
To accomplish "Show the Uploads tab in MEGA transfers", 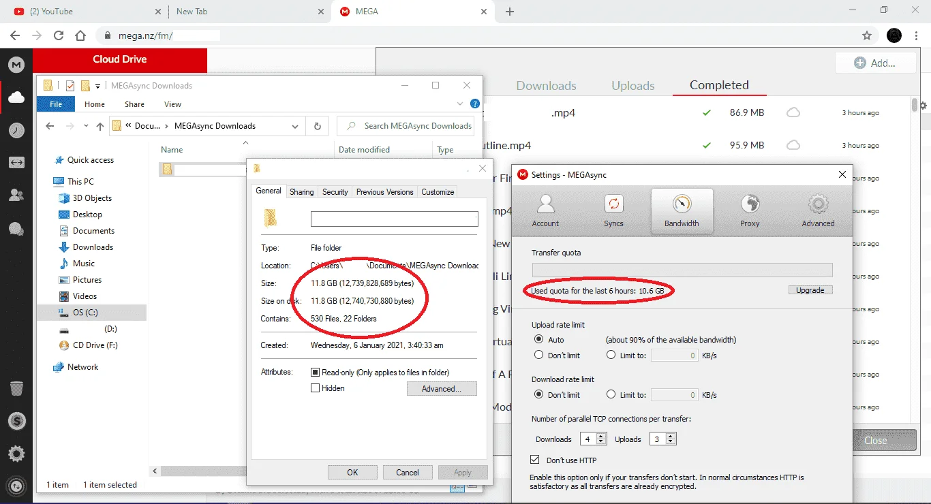I will point(633,86).
